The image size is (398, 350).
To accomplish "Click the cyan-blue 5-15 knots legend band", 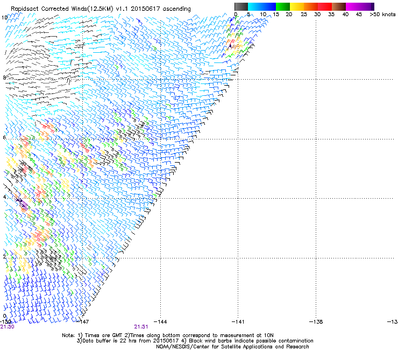I will click(262, 6).
